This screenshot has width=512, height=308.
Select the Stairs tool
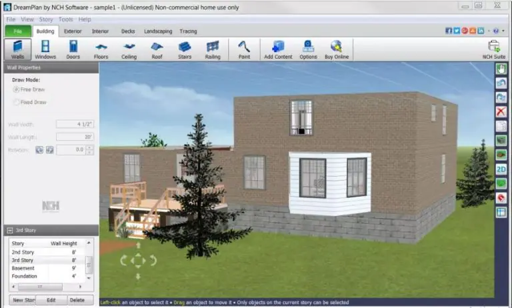pos(185,49)
